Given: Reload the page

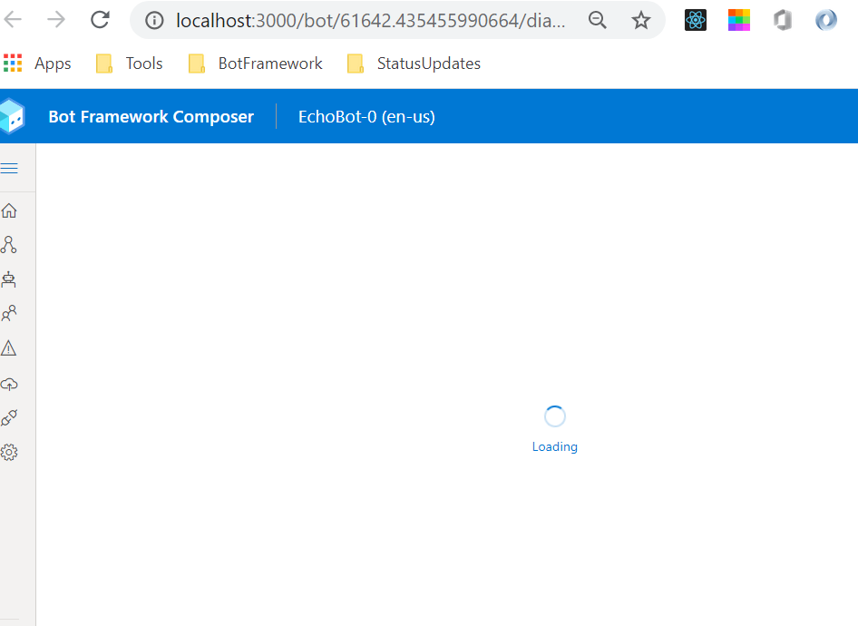Looking at the screenshot, I should coord(100,20).
